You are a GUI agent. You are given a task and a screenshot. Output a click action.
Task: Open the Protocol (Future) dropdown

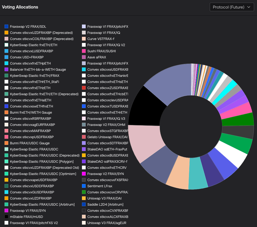231,7
